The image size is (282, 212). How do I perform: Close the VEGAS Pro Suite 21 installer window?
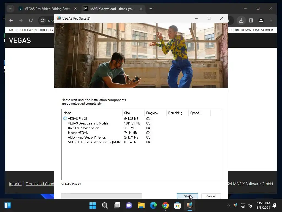coord(222,18)
